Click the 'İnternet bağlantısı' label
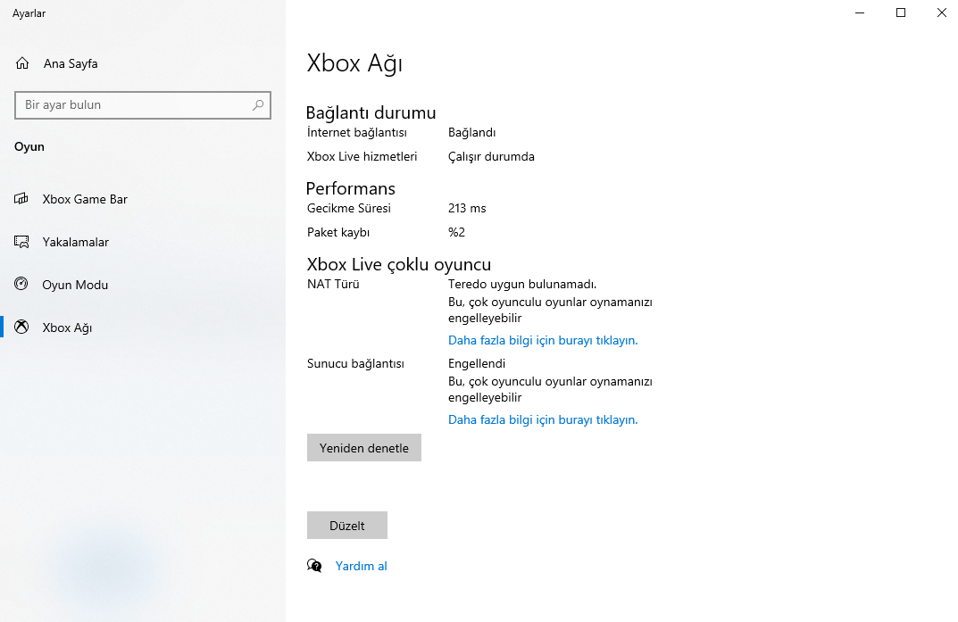 click(x=357, y=132)
